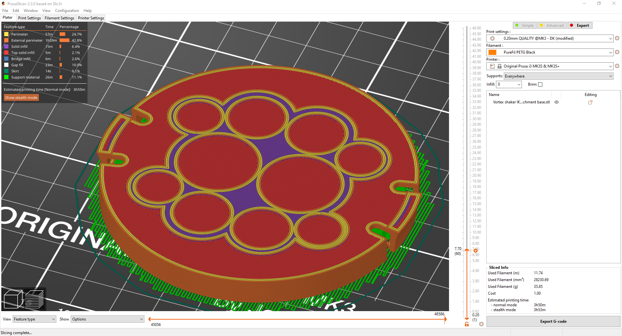Click the plus icon on layer slider thumb
Screen dimensions: 622x336
pos(476,250)
